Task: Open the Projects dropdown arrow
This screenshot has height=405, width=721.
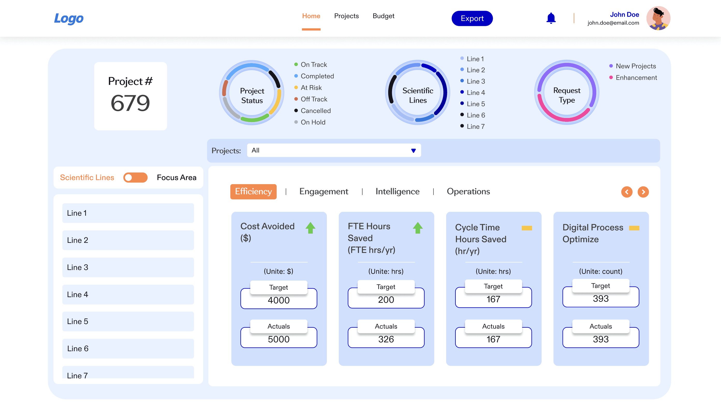Action: click(x=413, y=151)
